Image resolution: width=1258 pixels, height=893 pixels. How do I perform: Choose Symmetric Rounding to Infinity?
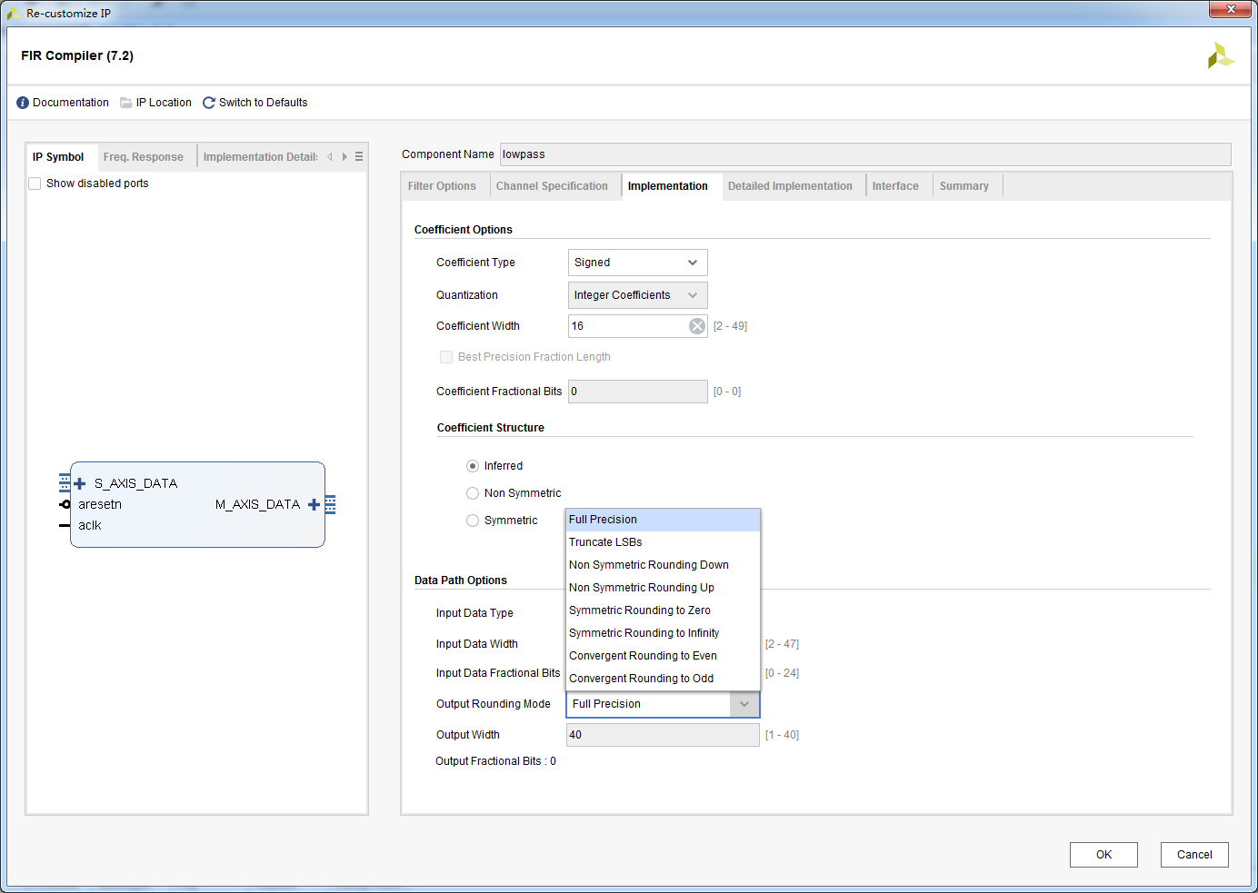(x=663, y=633)
